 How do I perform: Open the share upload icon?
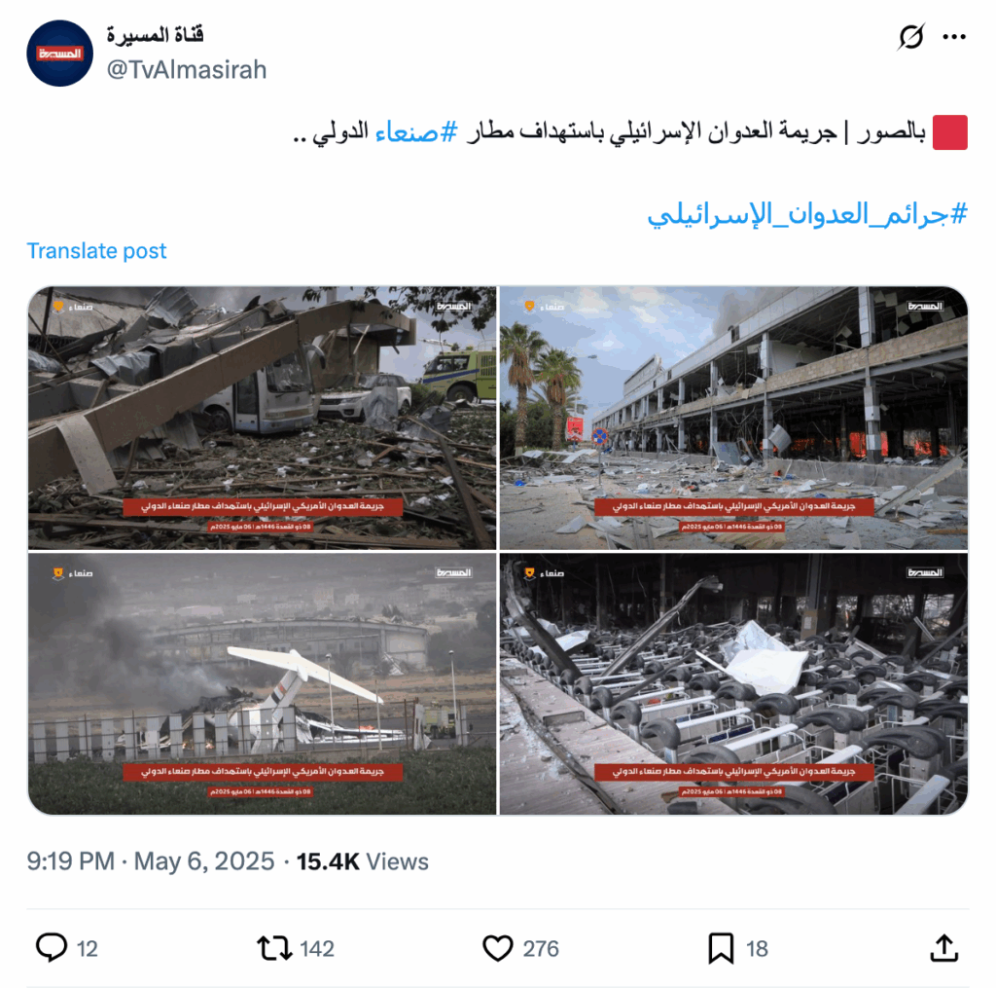943,947
